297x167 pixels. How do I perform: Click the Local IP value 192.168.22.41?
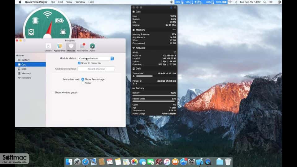(169, 59)
